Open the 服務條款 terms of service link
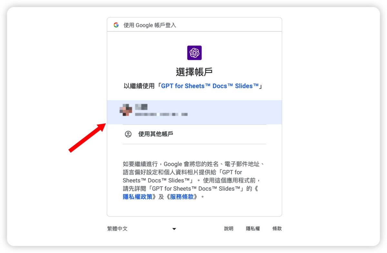387x253 pixels. point(182,197)
